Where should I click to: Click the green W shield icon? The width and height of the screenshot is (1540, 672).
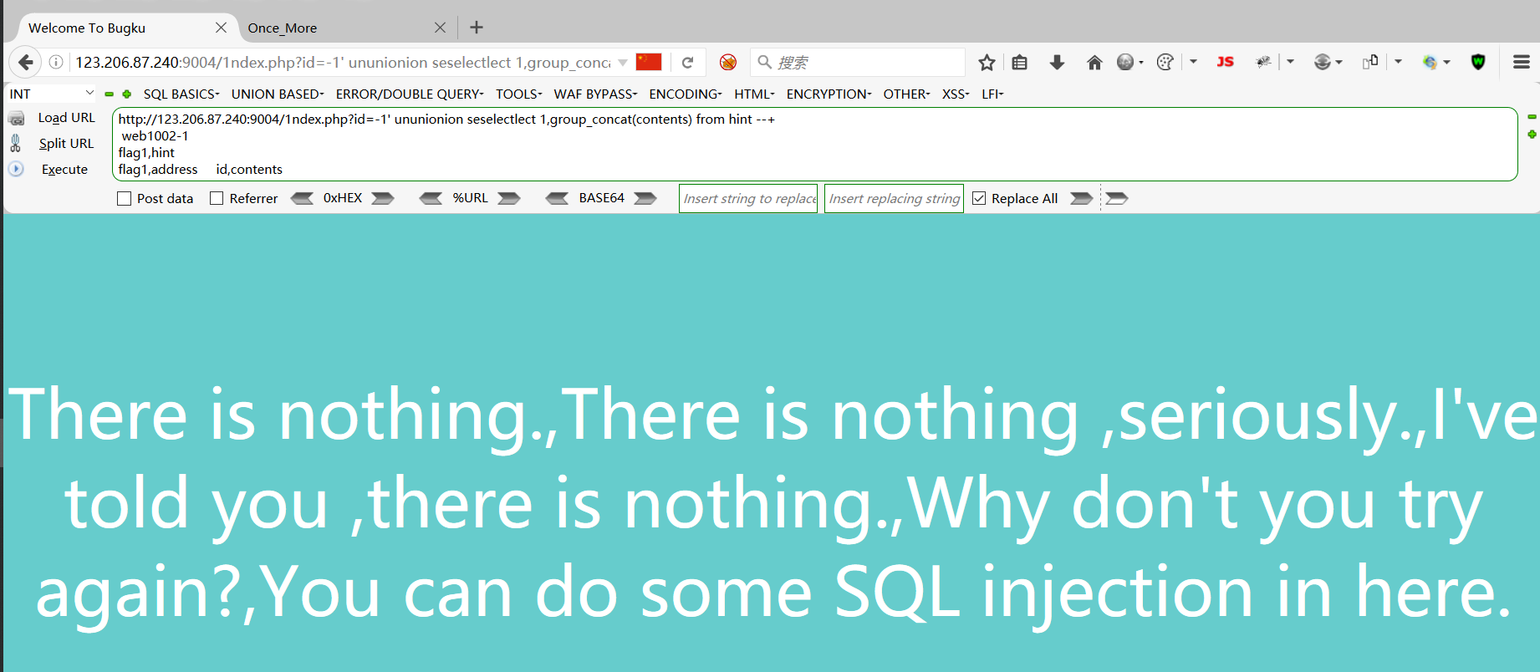[x=1478, y=62]
